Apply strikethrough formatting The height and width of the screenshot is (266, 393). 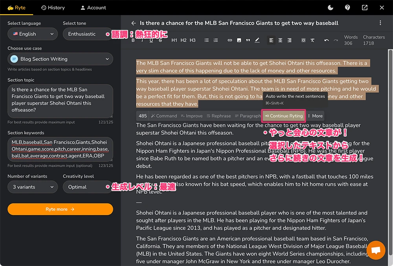[x=160, y=40]
